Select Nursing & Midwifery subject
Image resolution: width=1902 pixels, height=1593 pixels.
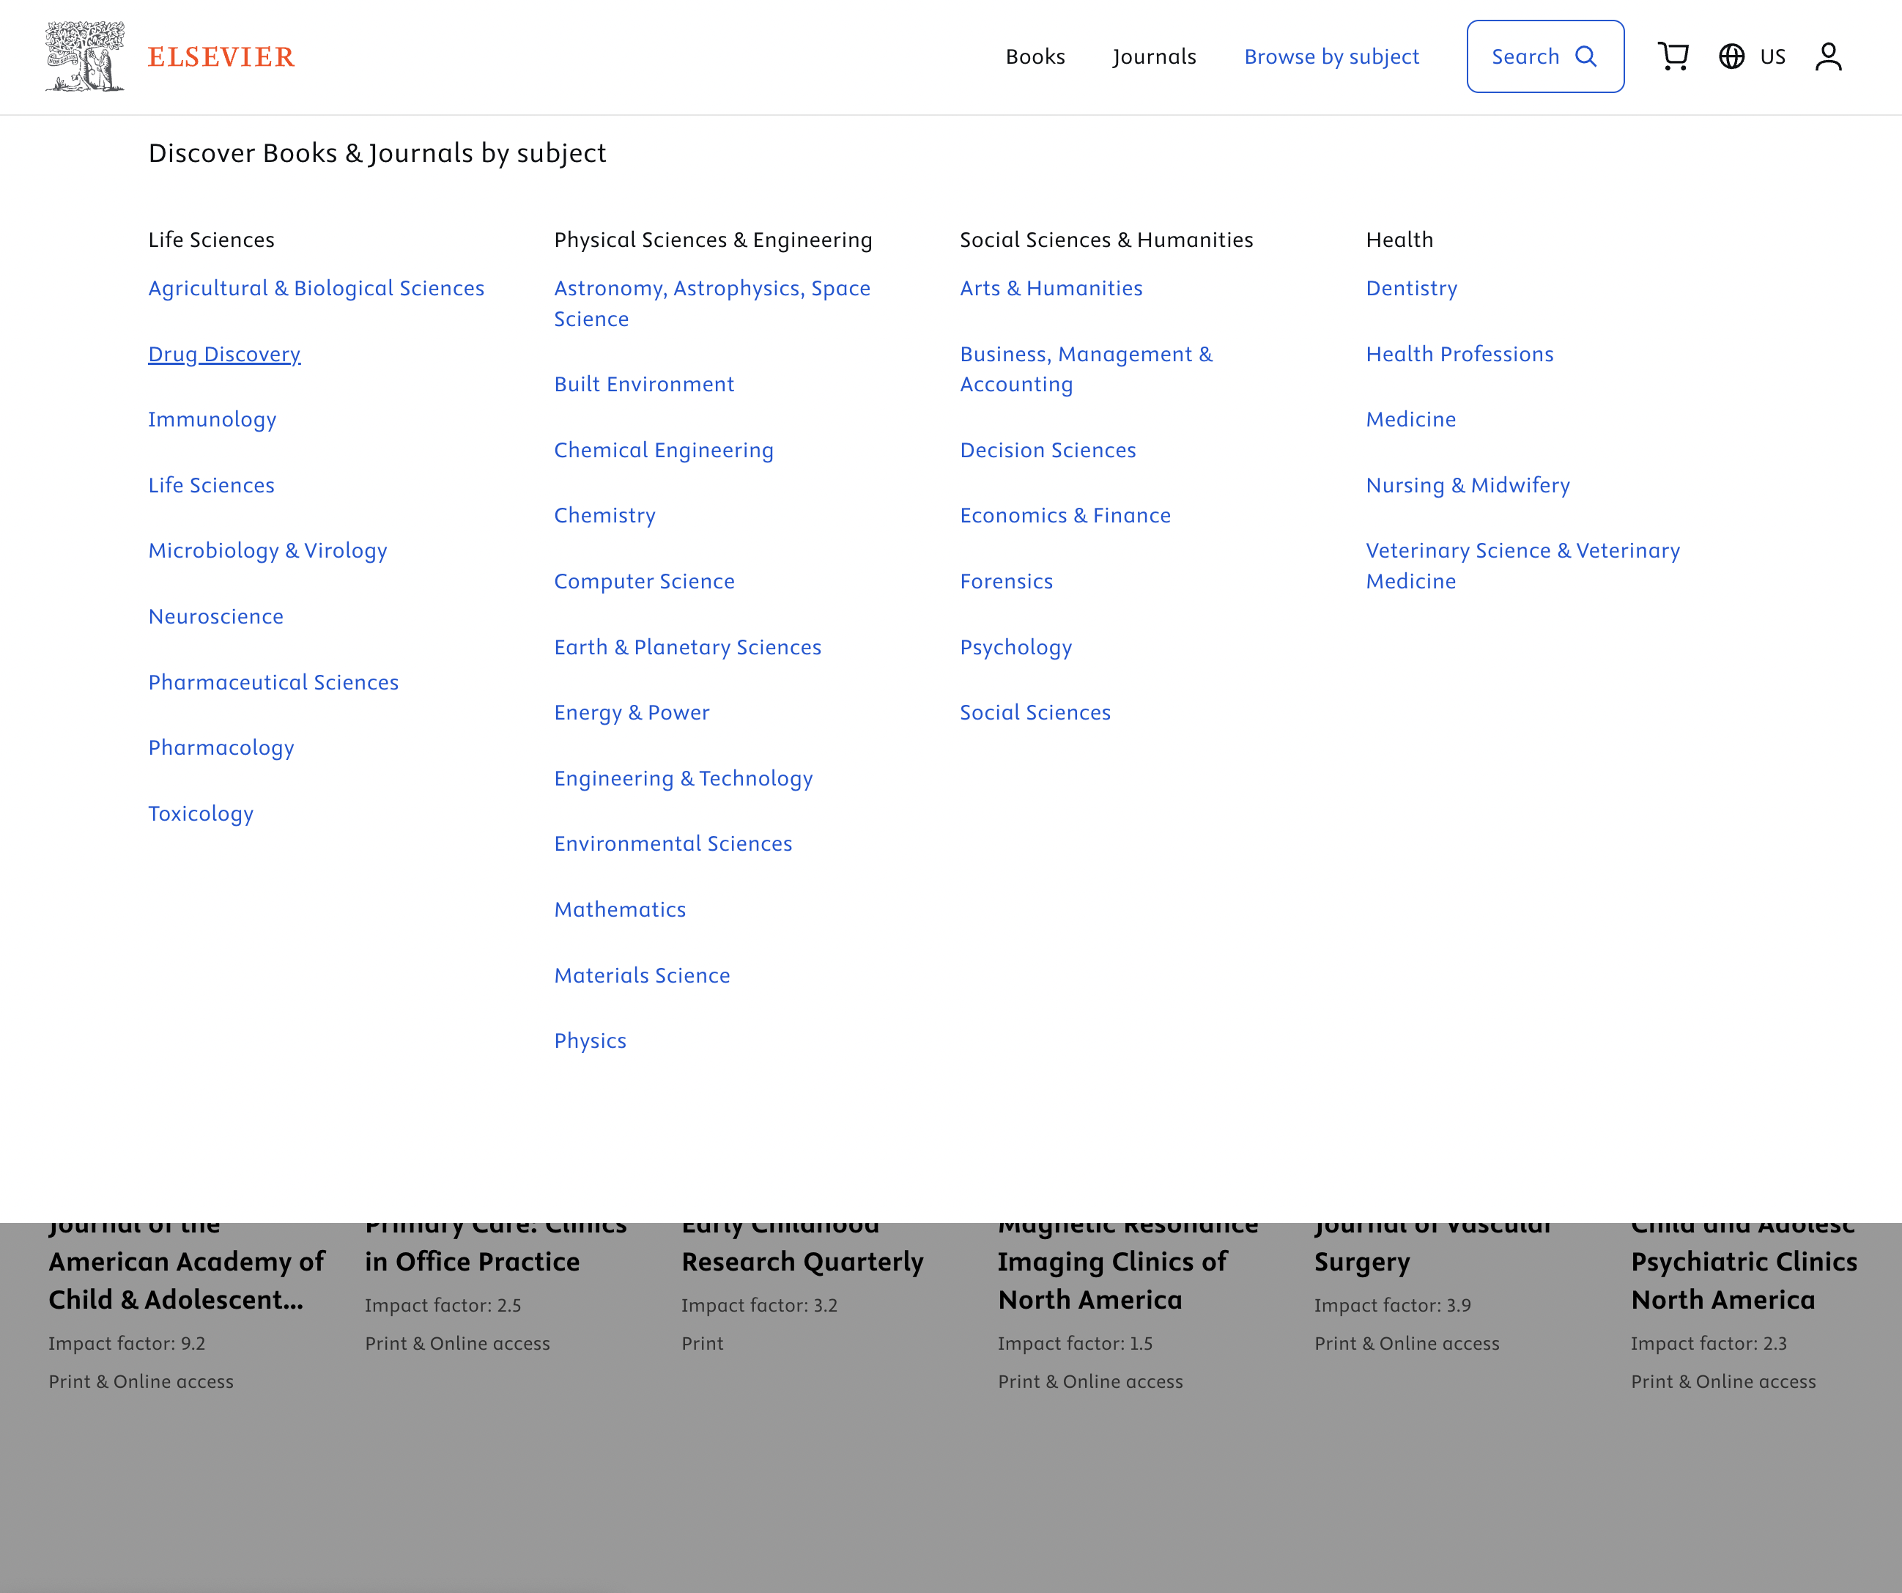[1468, 485]
